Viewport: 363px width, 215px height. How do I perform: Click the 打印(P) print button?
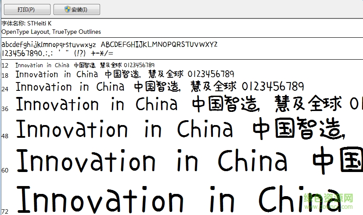coord(27,10)
